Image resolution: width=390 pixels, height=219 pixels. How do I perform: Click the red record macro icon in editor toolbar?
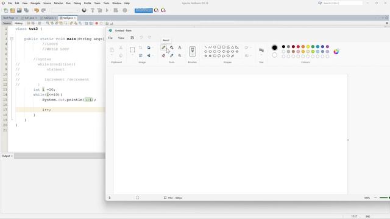click(x=97, y=23)
